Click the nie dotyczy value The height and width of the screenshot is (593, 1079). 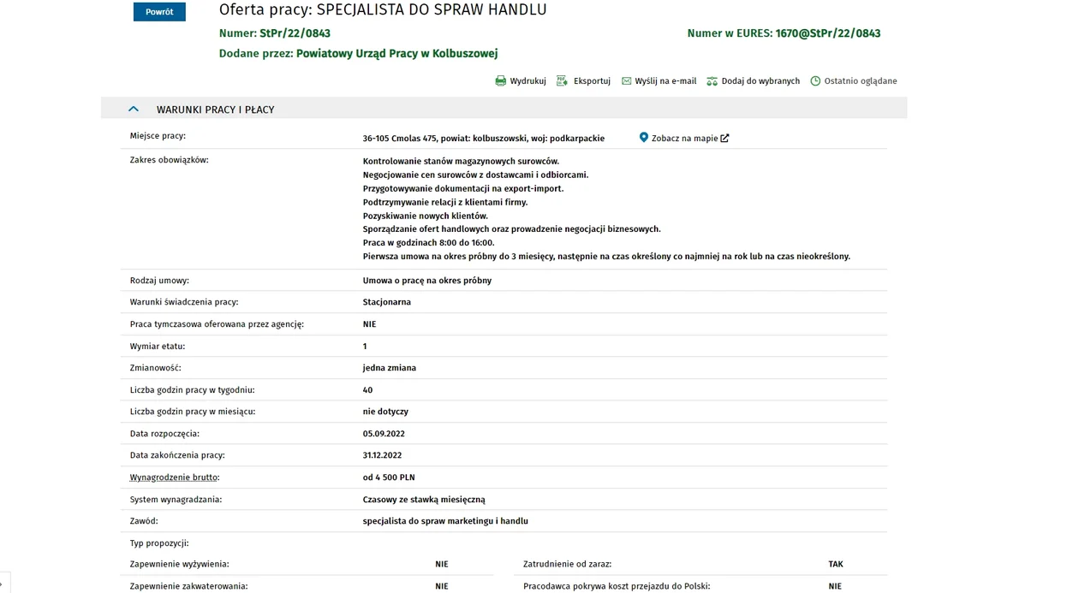click(x=385, y=412)
